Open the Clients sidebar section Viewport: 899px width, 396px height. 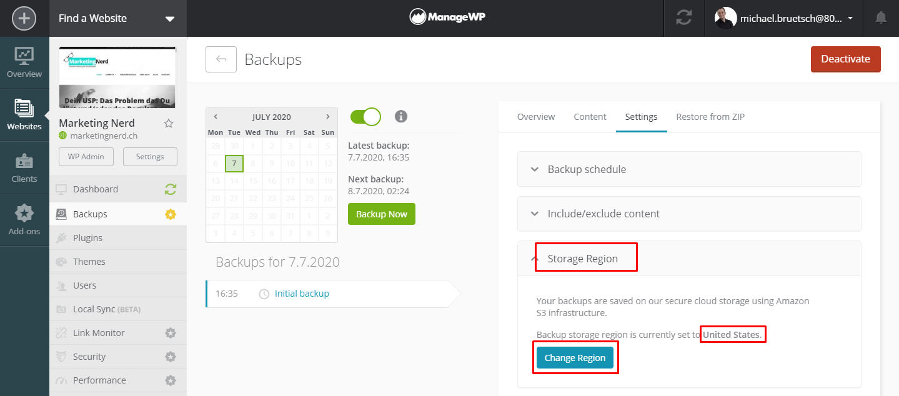pyautogui.click(x=24, y=168)
